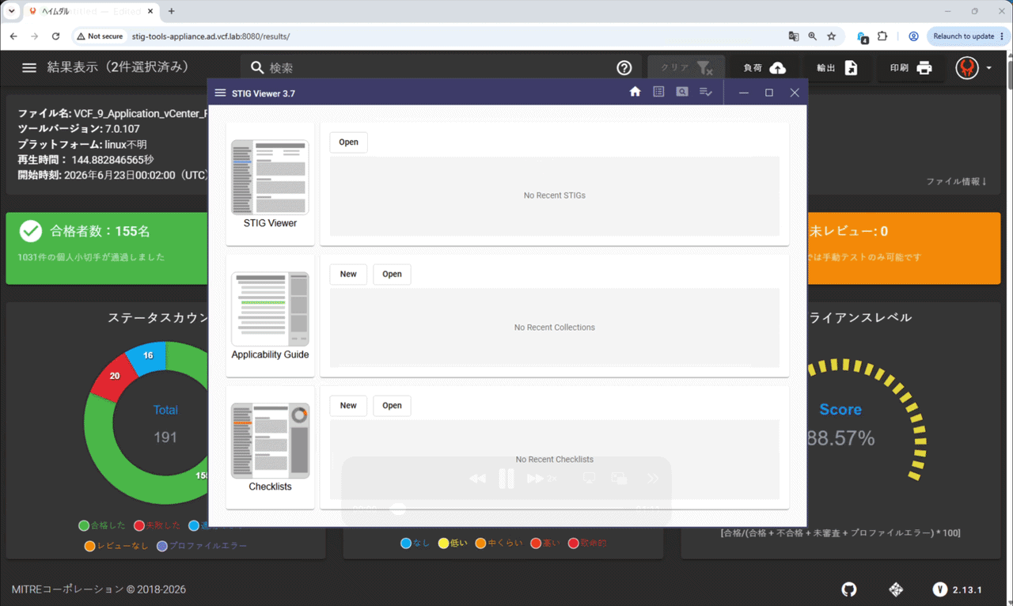Click the Heimdall search magnifier icon

pos(257,68)
